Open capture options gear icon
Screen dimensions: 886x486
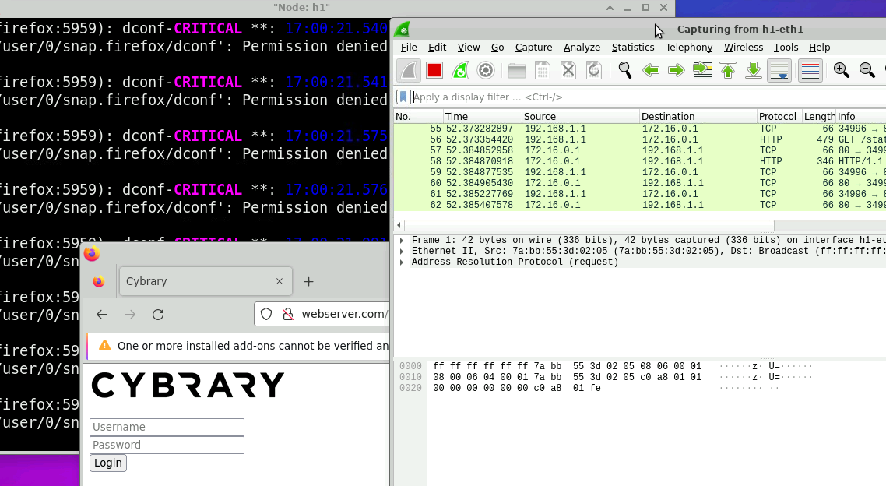point(486,71)
